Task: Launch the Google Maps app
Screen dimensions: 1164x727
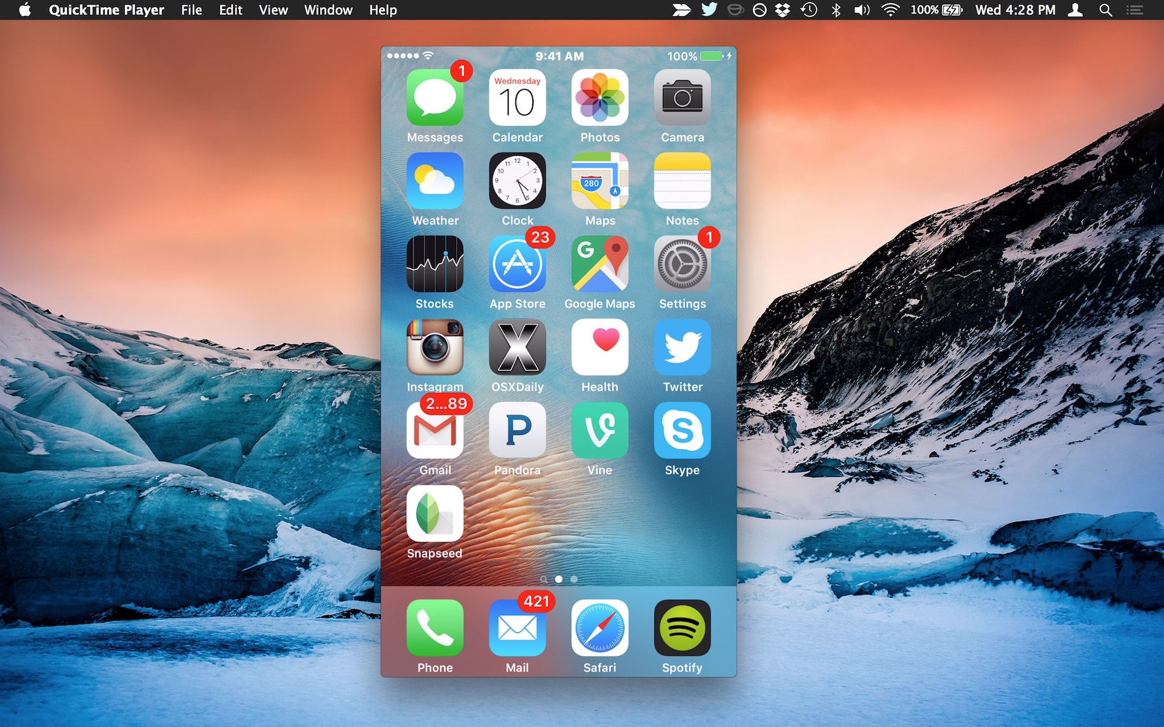Action: click(600, 264)
